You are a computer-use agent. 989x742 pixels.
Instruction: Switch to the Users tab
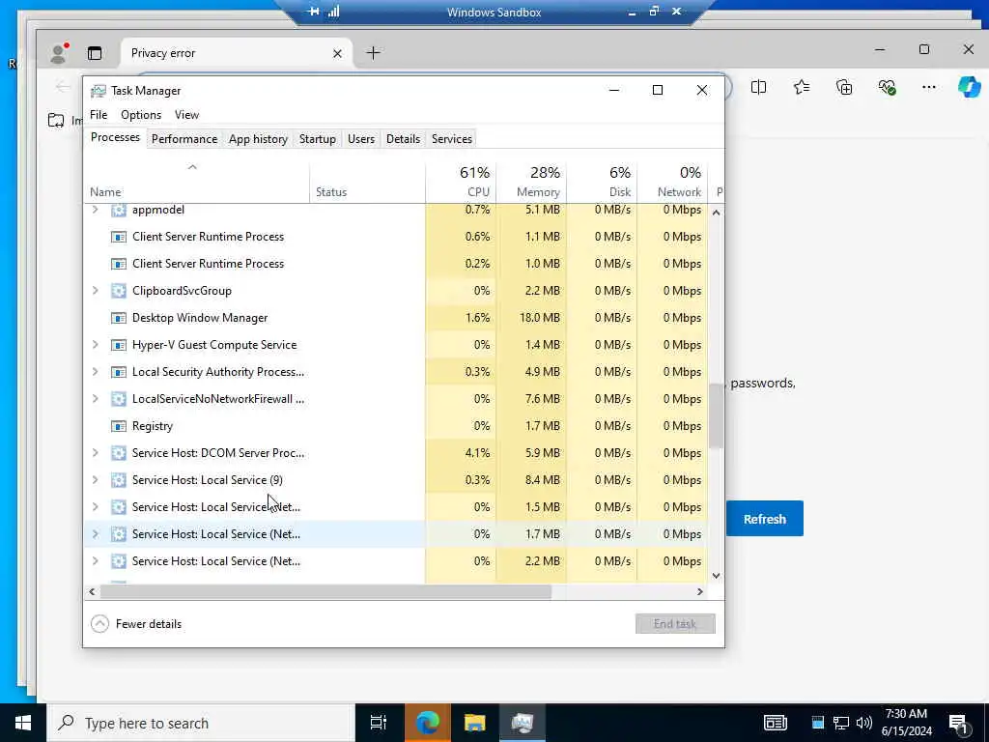(x=361, y=139)
